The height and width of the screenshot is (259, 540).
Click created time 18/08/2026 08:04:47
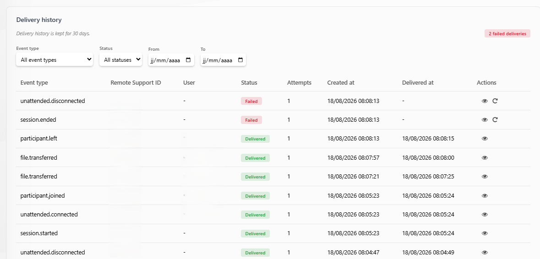pyautogui.click(x=353, y=253)
